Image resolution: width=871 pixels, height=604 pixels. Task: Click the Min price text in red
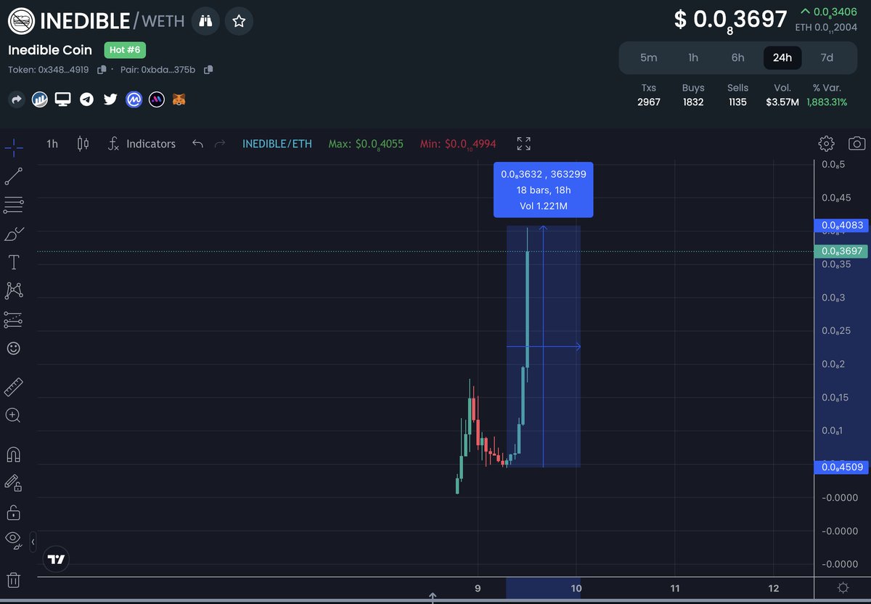(459, 144)
